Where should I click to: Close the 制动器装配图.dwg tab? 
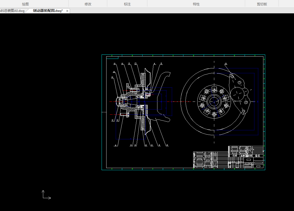67,11
